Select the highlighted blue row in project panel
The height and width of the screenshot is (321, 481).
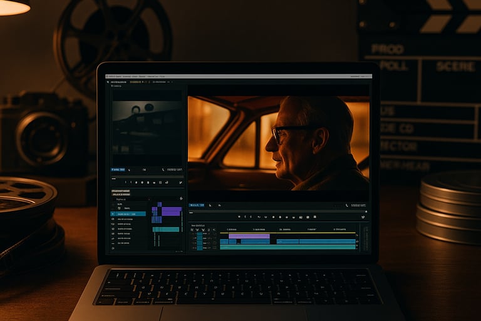tap(128, 214)
